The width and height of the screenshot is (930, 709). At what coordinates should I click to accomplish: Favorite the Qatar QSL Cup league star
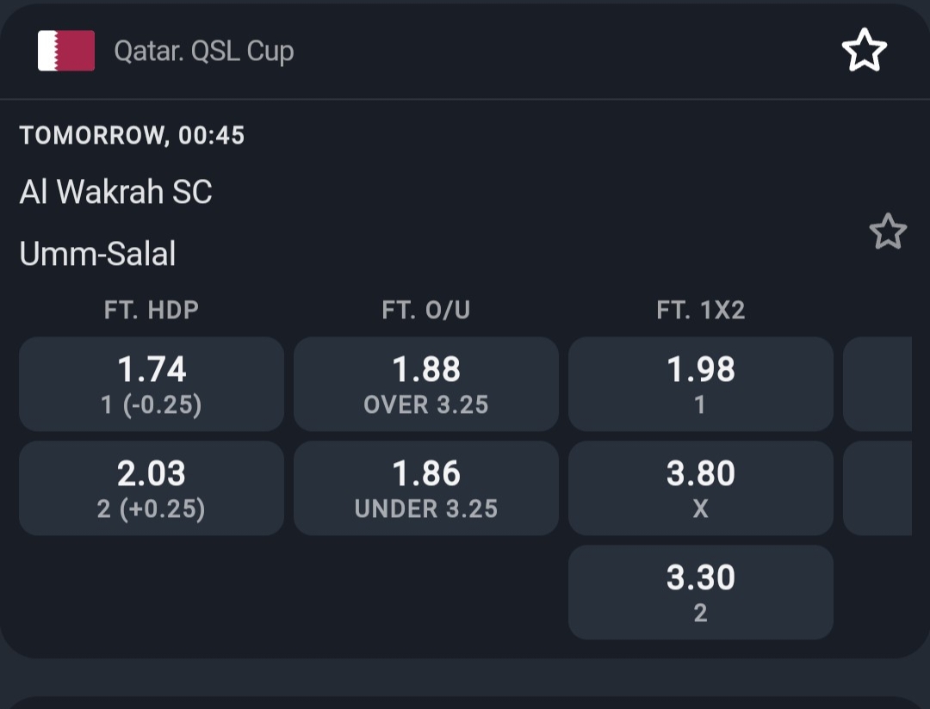(864, 51)
